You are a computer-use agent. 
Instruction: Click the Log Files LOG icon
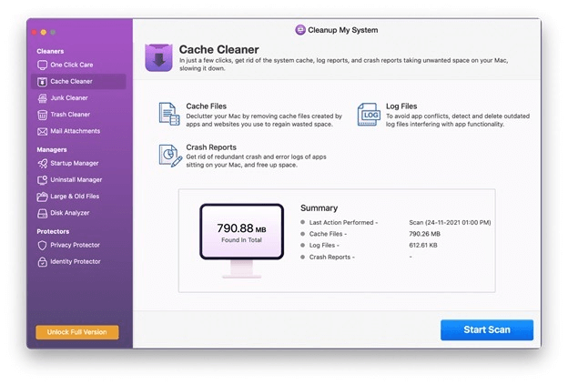[369, 114]
